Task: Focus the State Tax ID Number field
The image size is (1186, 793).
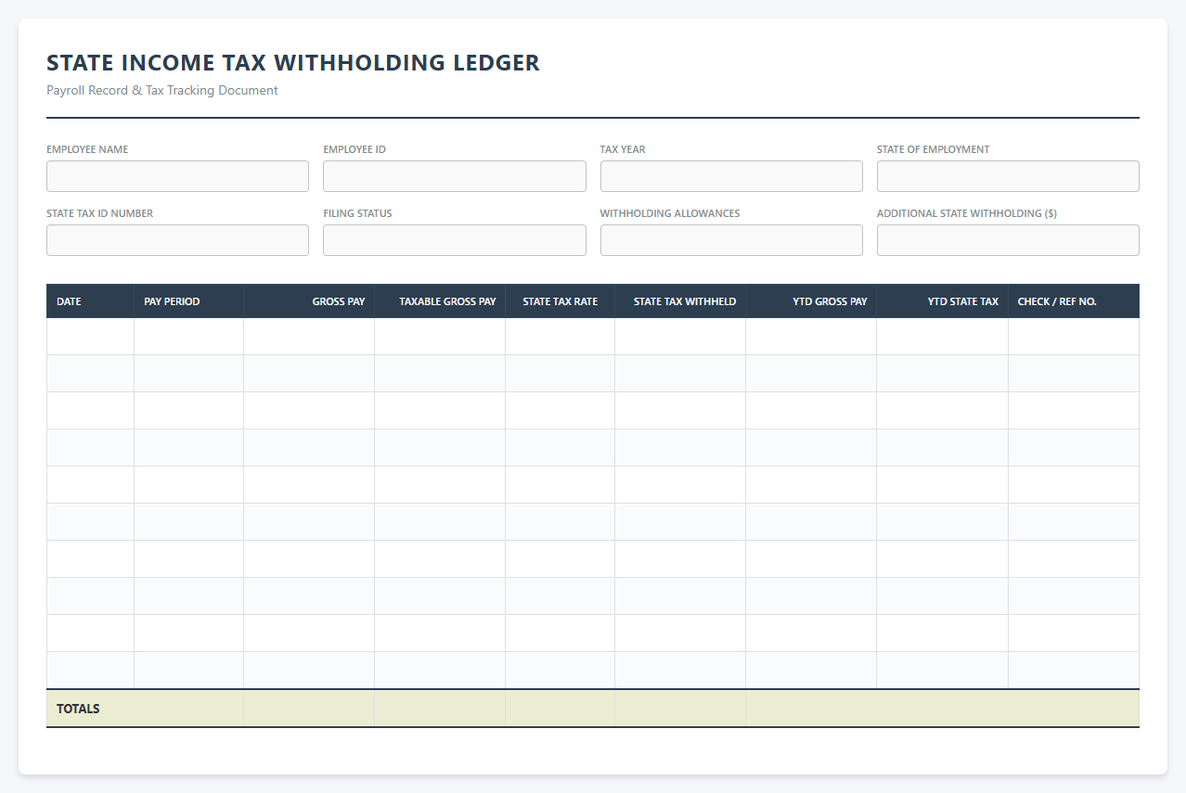Action: click(177, 240)
